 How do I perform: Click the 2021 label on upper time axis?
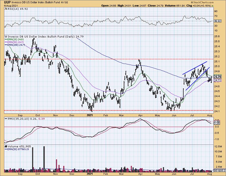point(90,115)
